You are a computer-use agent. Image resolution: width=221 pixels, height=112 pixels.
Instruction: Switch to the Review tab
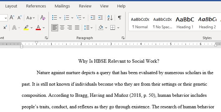pos(85,6)
